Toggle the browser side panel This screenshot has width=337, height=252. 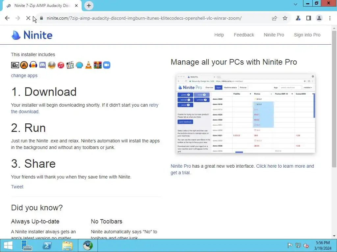[309, 18]
